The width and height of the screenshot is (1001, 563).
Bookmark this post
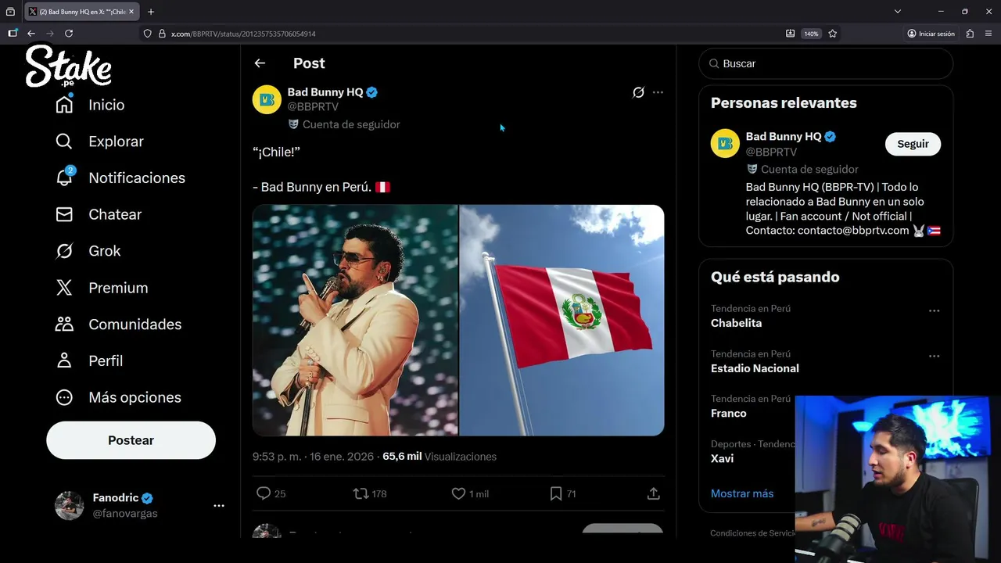(556, 493)
